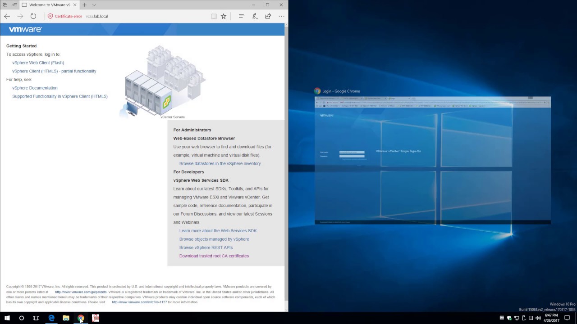The height and width of the screenshot is (324, 577).
Task: Click the Edge page vertical scrollbar
Action: [x=286, y=166]
